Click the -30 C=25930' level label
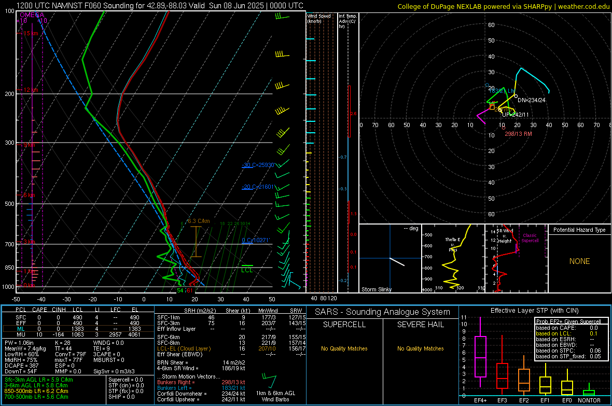Screen dimensions: 612x406 click(x=258, y=165)
